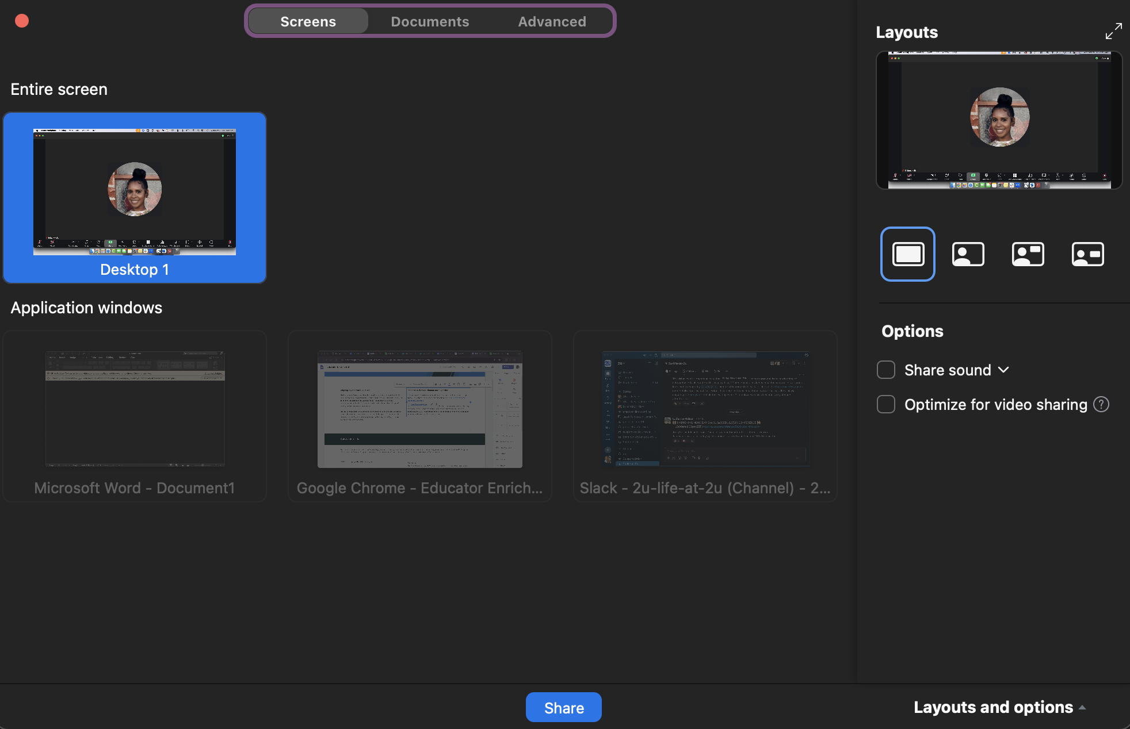Enable the Share sound option
Viewport: 1130px width, 729px height.
pyautogui.click(x=885, y=370)
